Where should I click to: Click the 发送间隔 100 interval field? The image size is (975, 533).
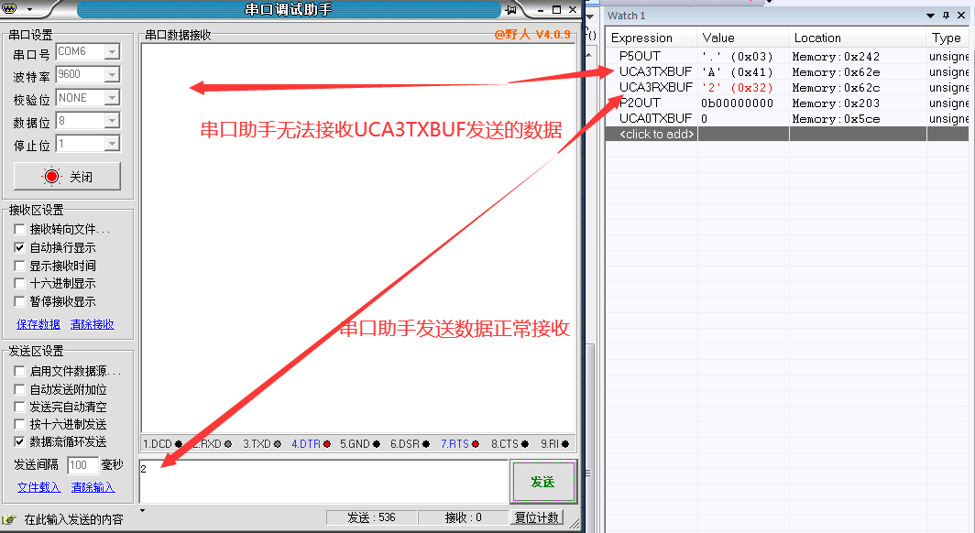click(x=82, y=464)
